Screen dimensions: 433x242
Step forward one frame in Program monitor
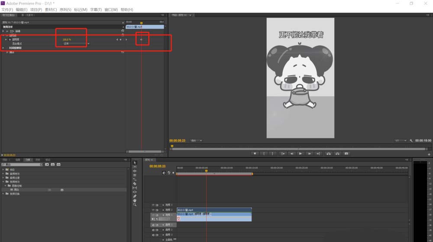point(309,153)
